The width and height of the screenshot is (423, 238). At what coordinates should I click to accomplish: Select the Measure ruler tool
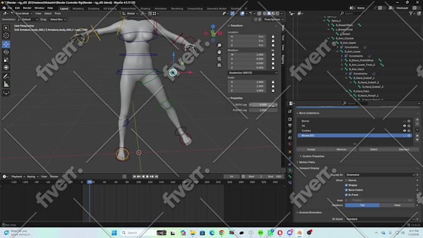6,85
